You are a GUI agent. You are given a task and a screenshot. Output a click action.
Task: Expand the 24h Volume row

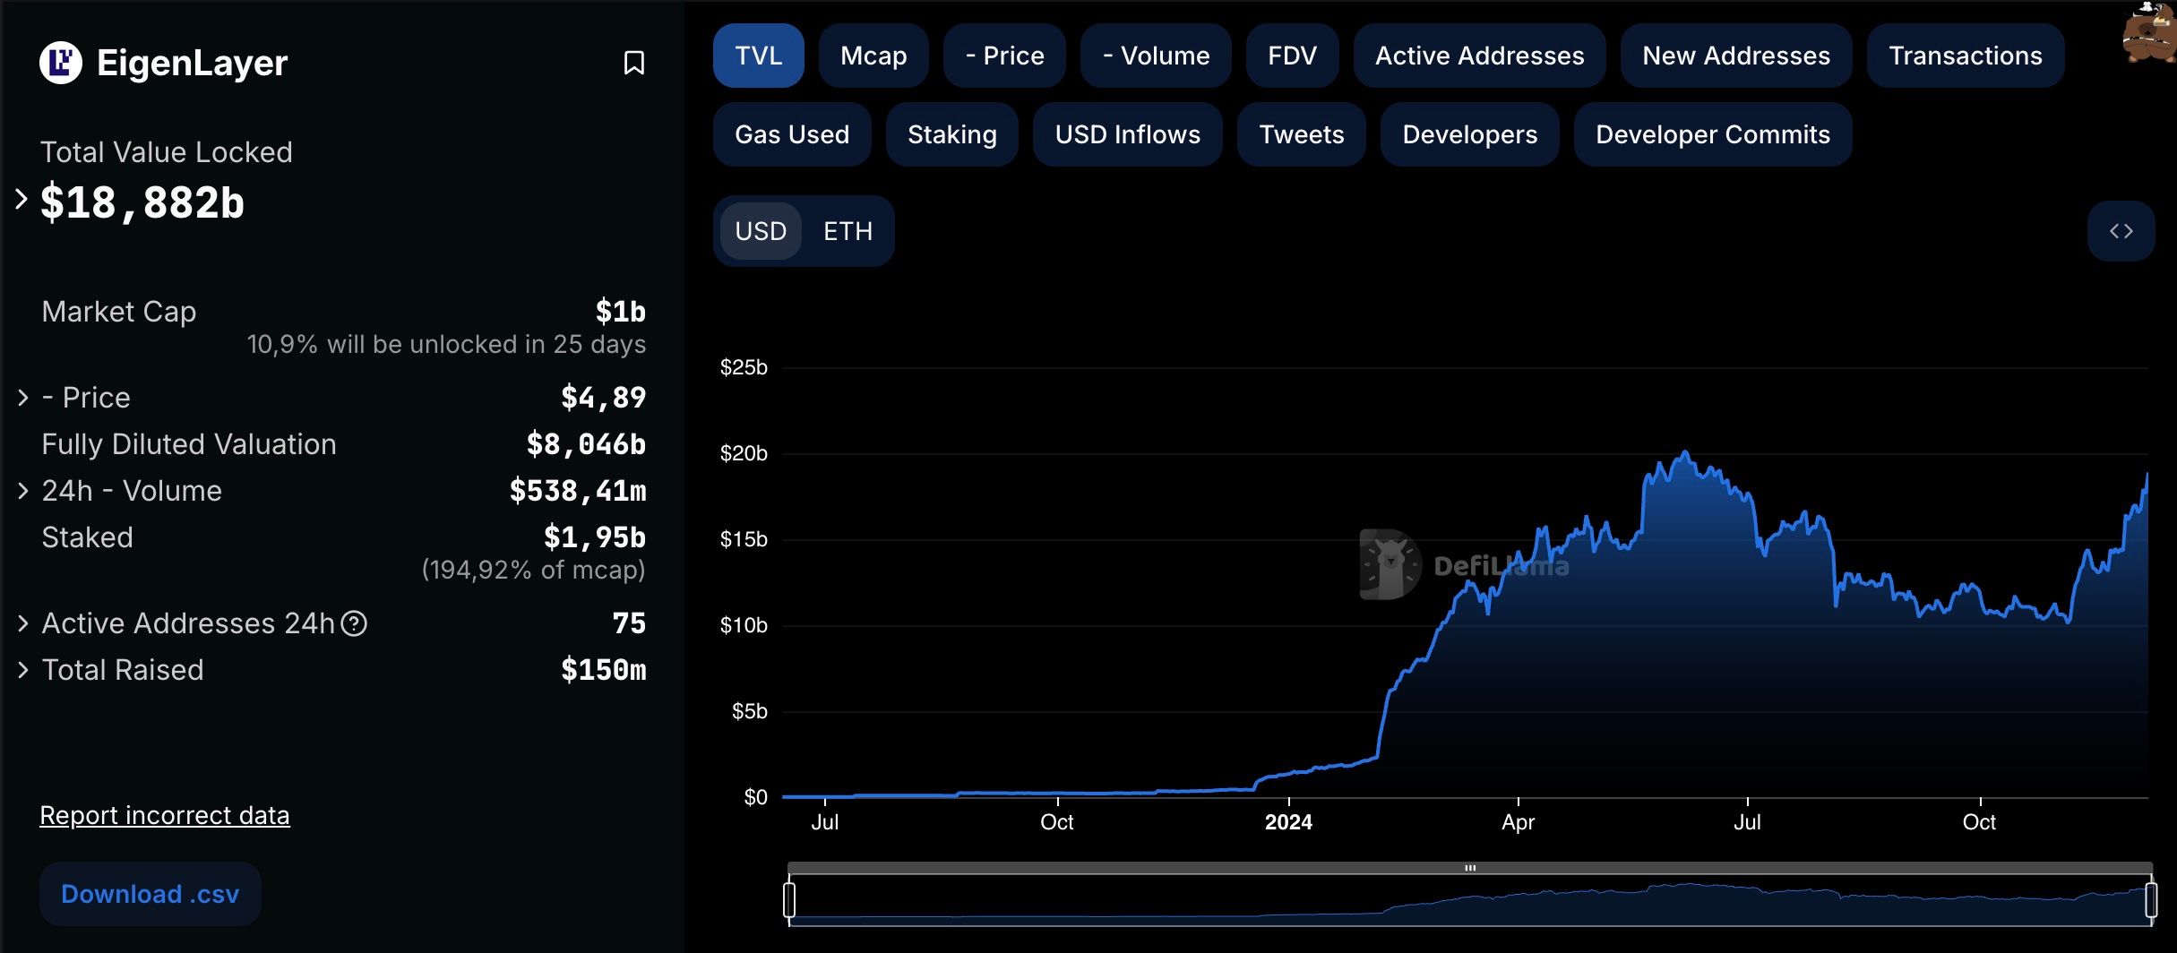[23, 491]
